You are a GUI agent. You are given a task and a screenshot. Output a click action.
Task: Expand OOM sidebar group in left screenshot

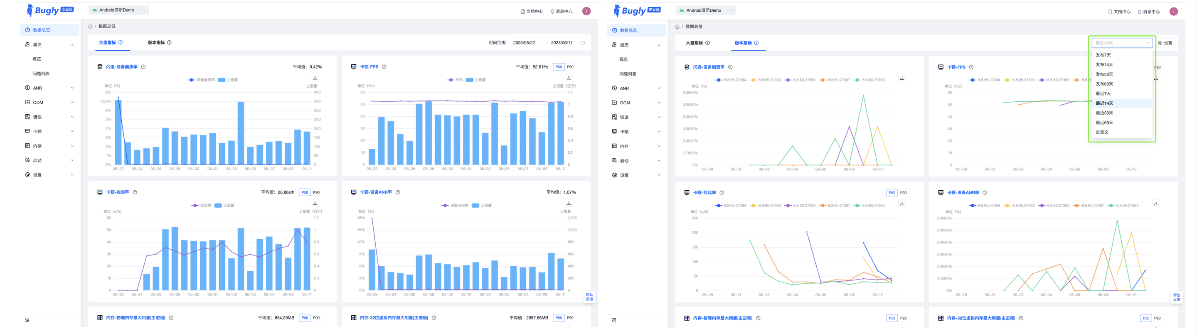[49, 102]
